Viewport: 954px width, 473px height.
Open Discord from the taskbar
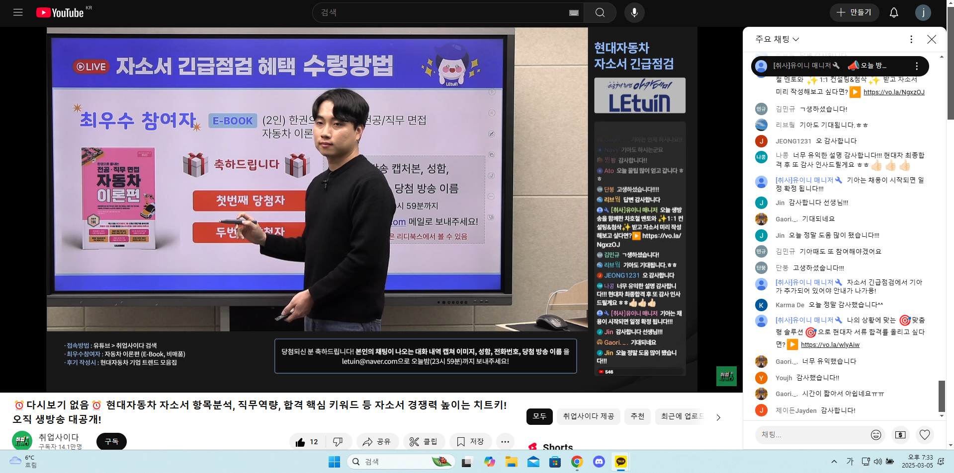[x=599, y=462]
